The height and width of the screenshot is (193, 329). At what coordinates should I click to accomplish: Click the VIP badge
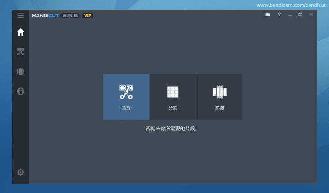click(x=87, y=15)
